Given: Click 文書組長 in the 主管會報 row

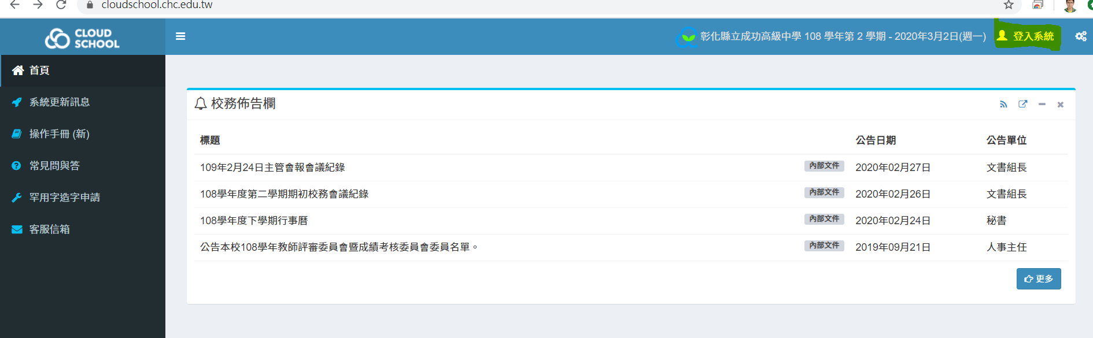Looking at the screenshot, I should coord(1006,168).
